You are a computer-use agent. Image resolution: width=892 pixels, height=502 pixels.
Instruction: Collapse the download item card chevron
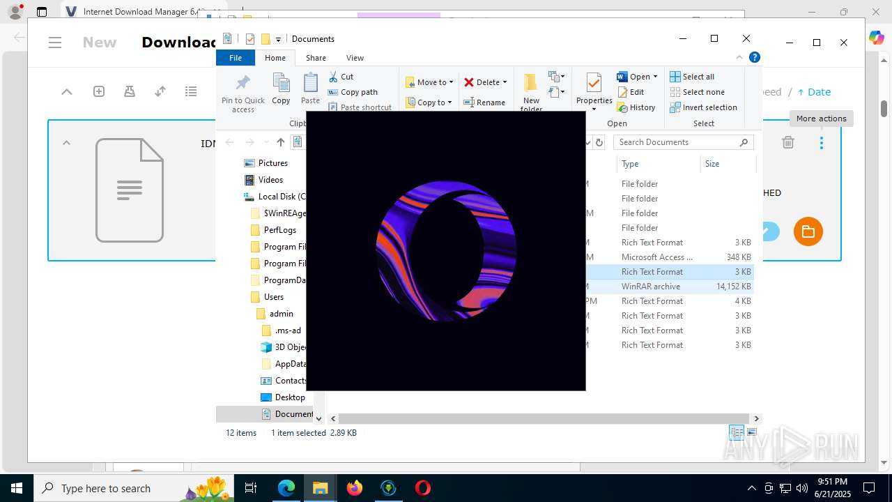coord(66,143)
